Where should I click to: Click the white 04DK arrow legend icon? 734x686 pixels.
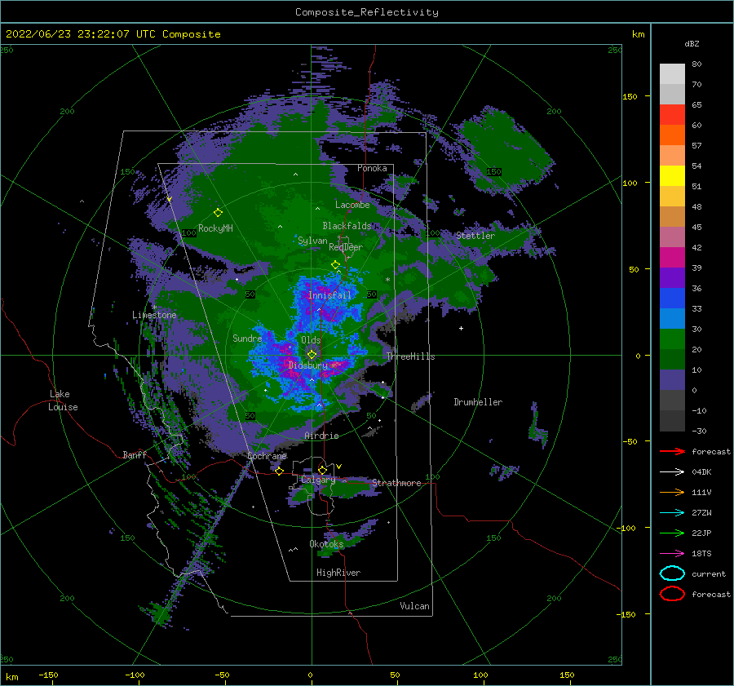672,471
